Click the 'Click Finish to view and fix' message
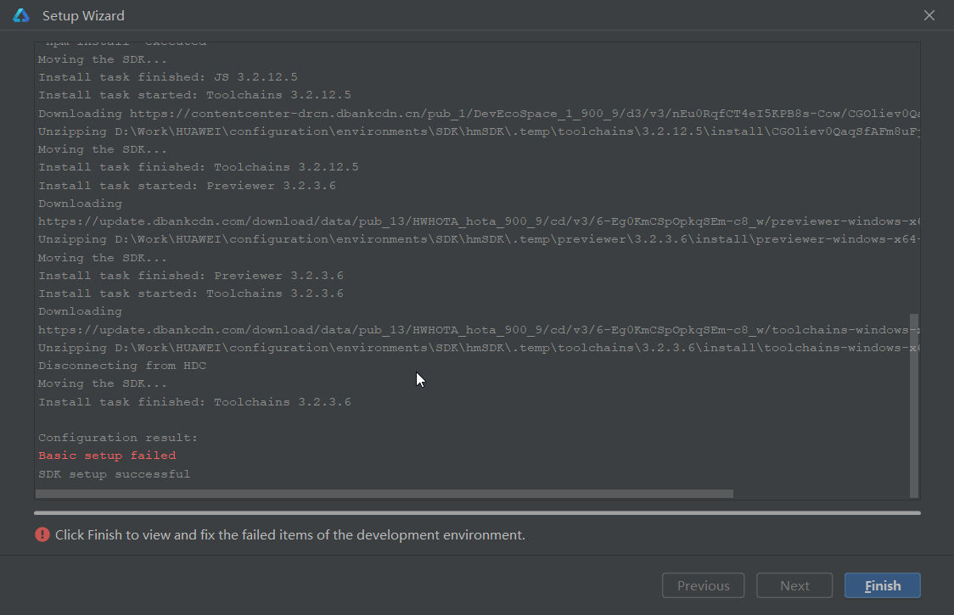 point(290,534)
